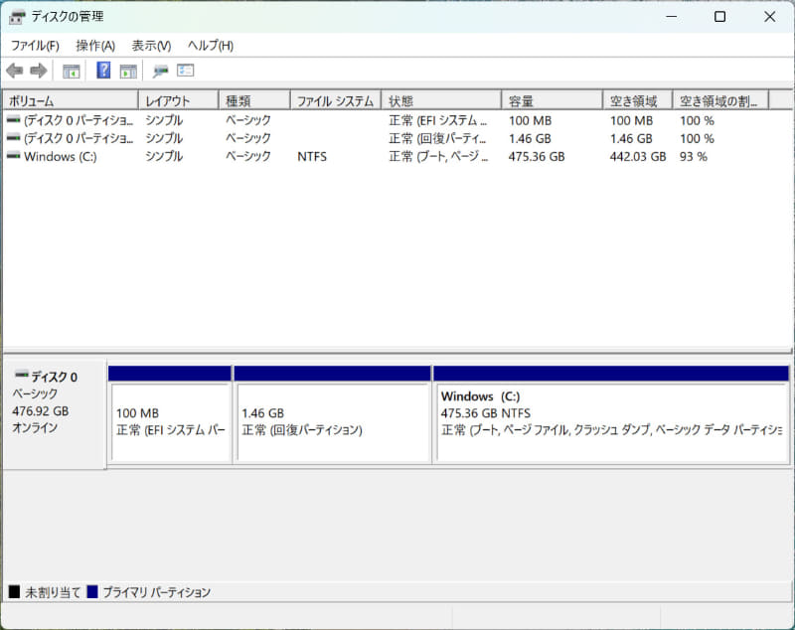Minimize the Disk Management window
The width and height of the screenshot is (795, 630).
pos(672,17)
